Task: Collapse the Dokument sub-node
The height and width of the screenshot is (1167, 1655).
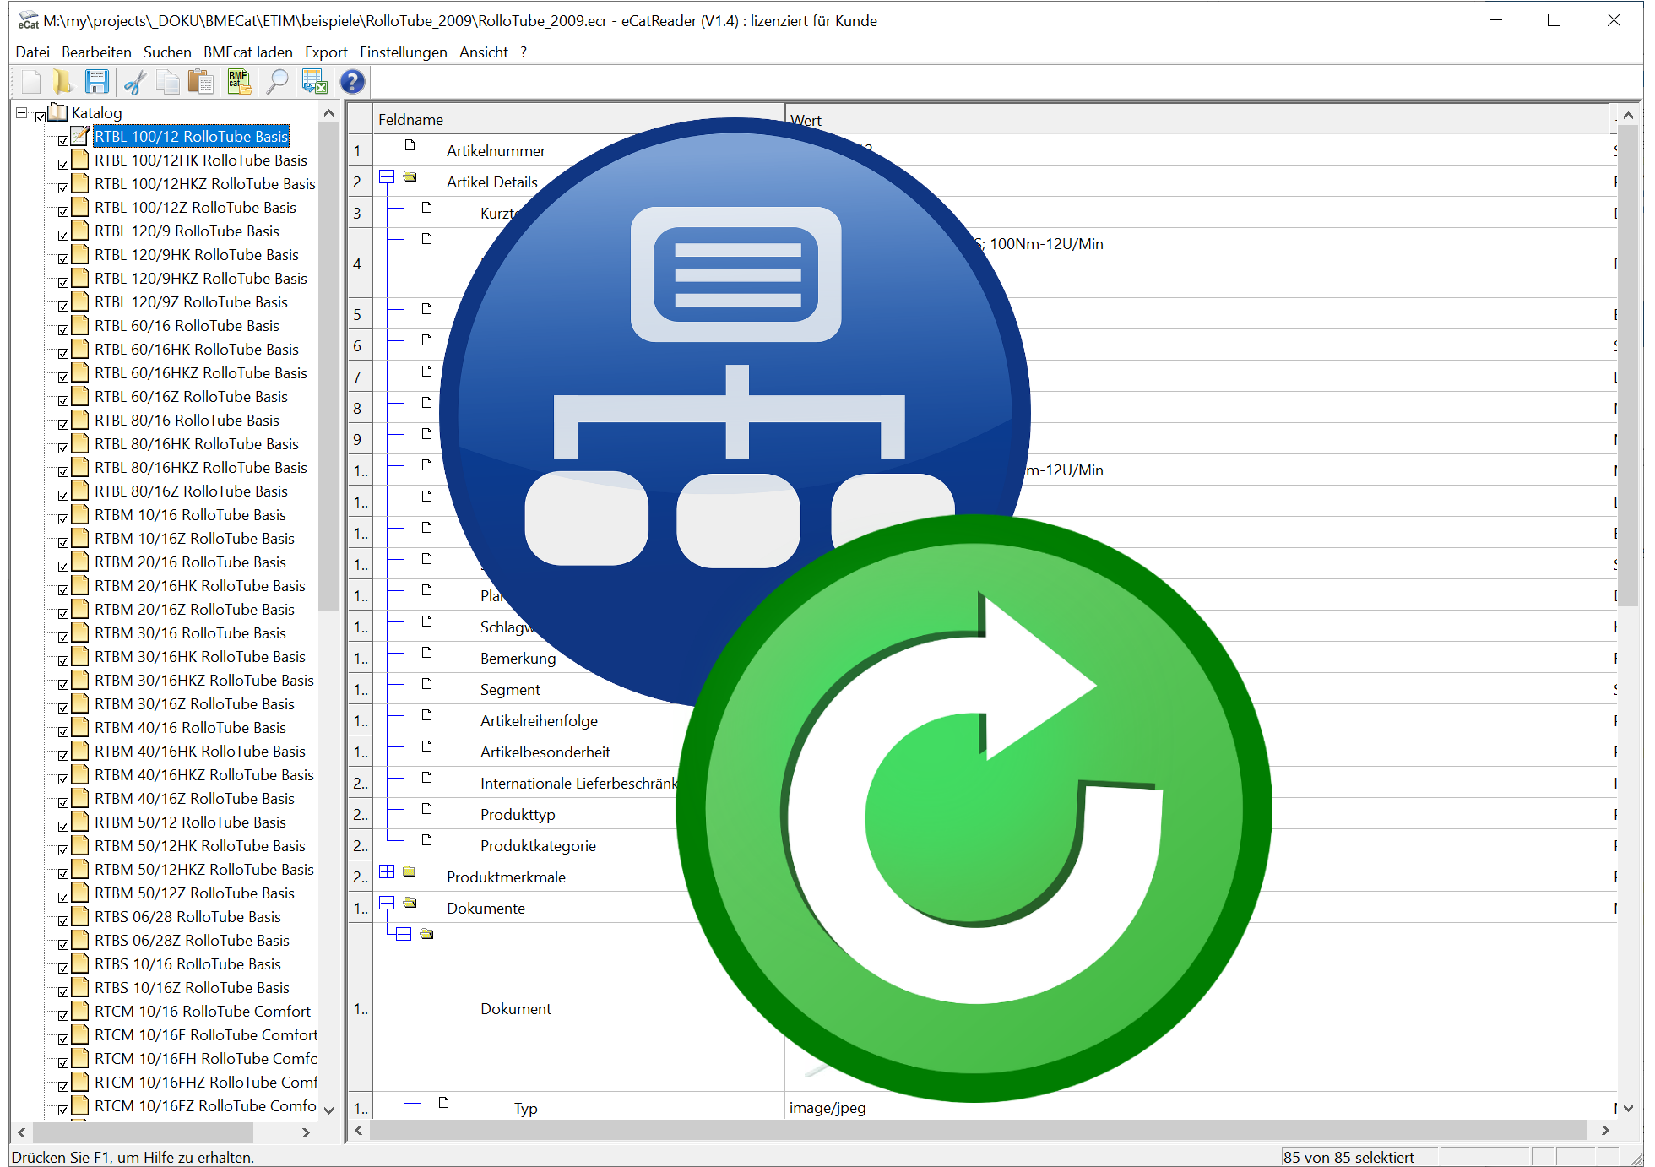Action: click(404, 934)
